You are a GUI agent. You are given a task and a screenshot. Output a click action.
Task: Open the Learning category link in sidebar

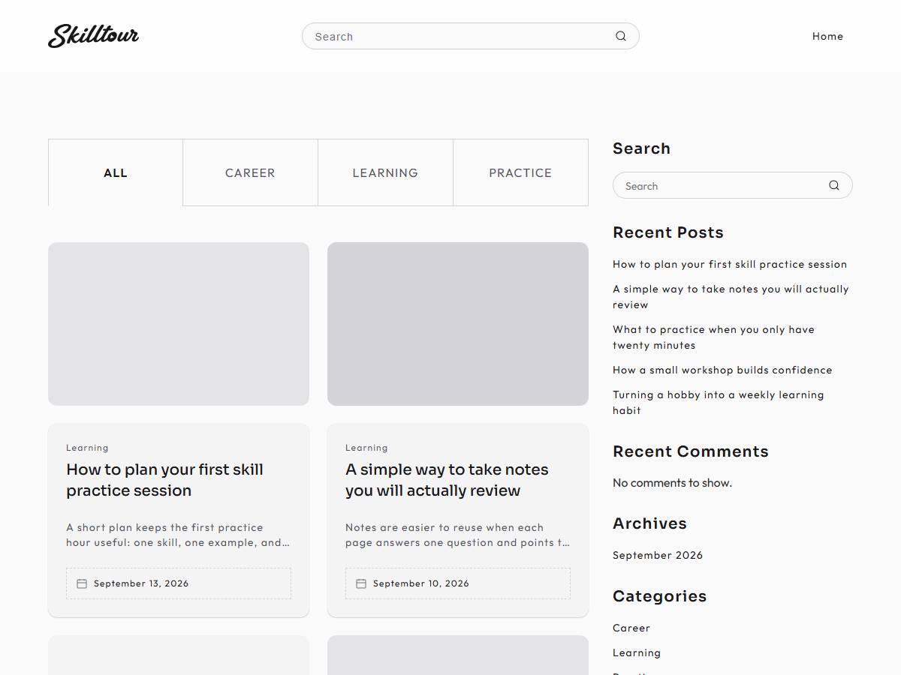pos(637,652)
